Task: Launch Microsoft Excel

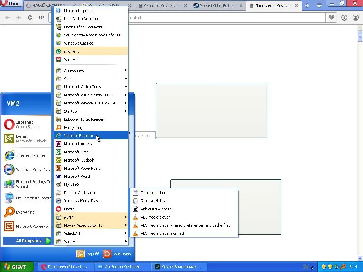Action: 91,152
